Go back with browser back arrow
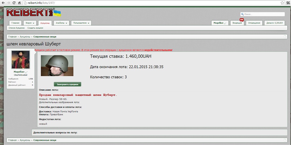 click(x=3, y=3)
